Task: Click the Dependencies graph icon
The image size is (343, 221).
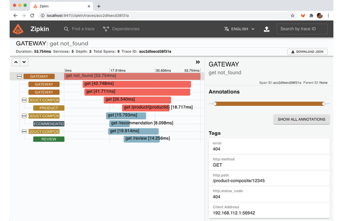Action: (x=106, y=29)
